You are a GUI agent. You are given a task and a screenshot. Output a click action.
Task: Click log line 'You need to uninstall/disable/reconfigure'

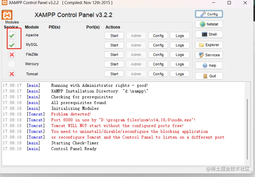pos(130,131)
